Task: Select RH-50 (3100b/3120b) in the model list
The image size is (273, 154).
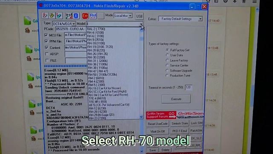Action: (x=103, y=74)
